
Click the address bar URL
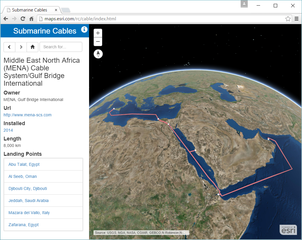coord(80,19)
